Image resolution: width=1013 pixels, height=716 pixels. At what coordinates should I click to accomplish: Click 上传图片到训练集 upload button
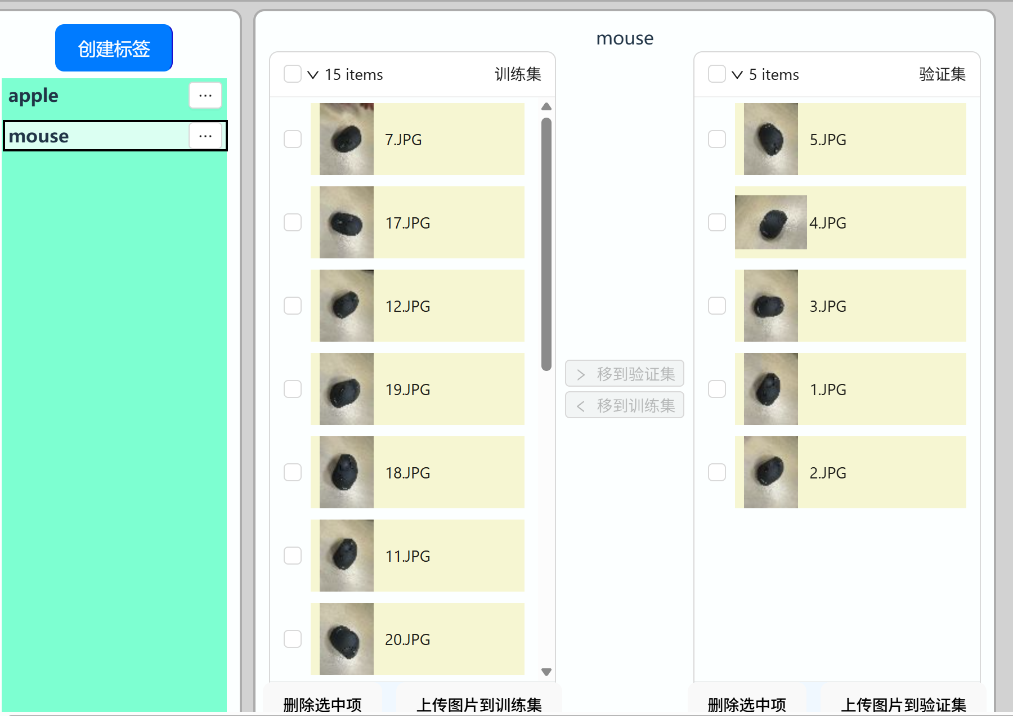tap(479, 704)
